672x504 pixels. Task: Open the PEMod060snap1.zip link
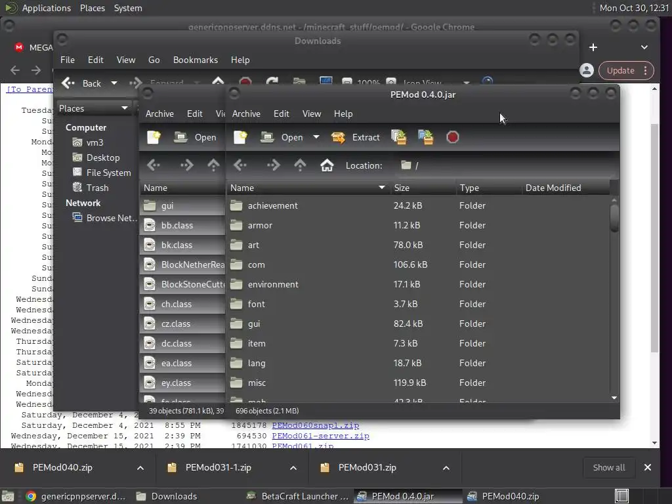316,425
